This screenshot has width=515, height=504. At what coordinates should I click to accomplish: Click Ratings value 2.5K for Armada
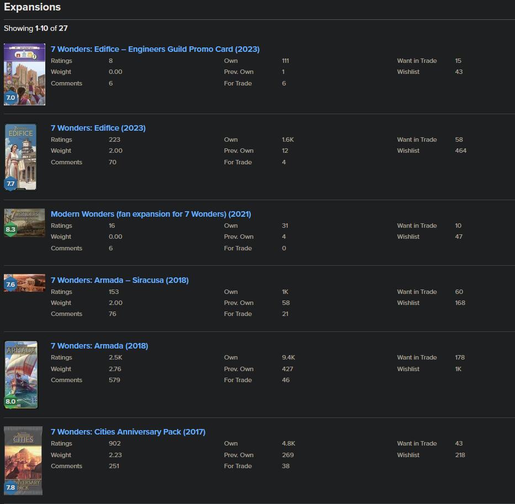[115, 357]
